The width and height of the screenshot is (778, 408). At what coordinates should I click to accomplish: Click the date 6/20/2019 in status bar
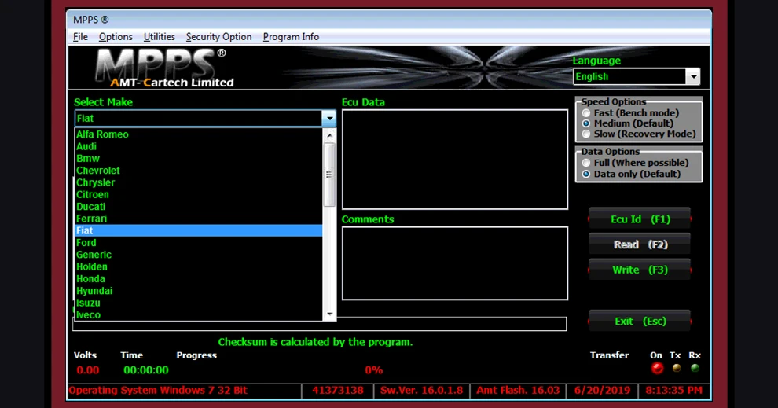pos(602,390)
